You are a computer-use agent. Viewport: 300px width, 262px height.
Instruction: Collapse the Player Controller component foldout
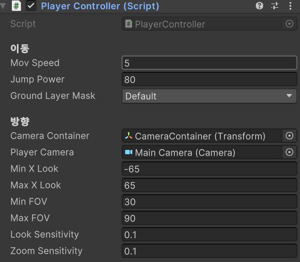coord(3,6)
